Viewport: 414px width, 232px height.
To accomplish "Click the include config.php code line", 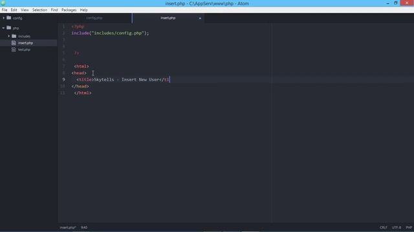I will pyautogui.click(x=110, y=33).
